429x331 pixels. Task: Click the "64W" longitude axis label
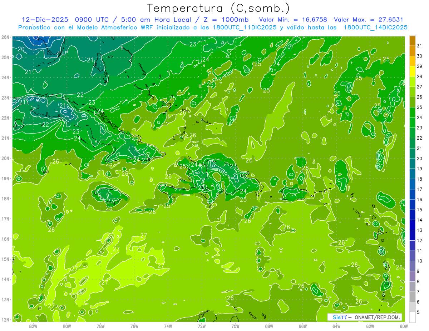click(x=336, y=326)
